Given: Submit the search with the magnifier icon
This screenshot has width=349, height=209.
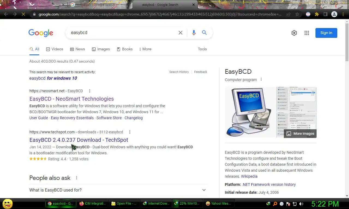Looking at the screenshot, I should click(204, 33).
